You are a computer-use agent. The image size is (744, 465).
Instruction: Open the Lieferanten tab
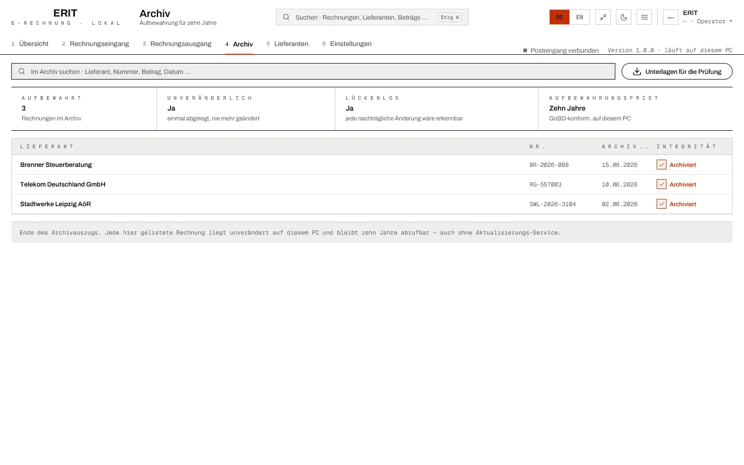[288, 44]
